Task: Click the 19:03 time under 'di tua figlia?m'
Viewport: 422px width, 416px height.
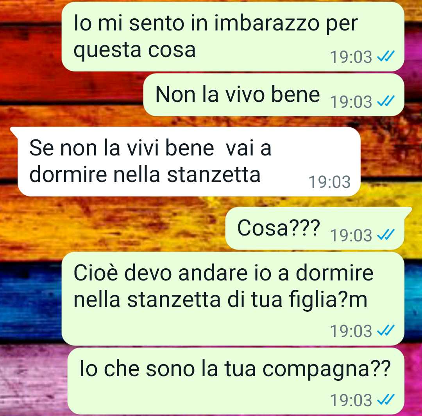Action: pyautogui.click(x=351, y=331)
